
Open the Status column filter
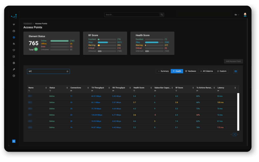[x=50, y=90]
